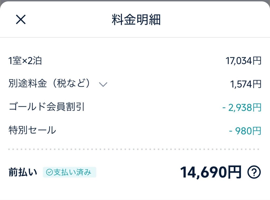Close the 料金明細 sheet with the X icon

point(21,19)
